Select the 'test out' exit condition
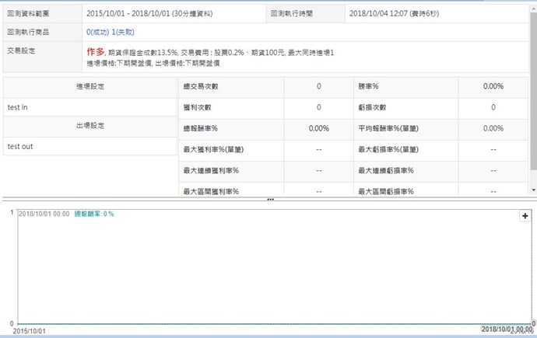This screenshot has width=537, height=338. (x=19, y=146)
